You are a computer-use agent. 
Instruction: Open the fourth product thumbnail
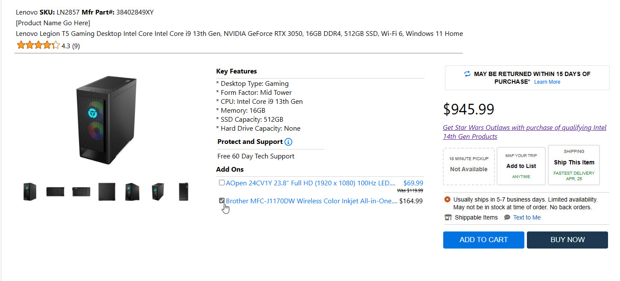coord(107,192)
